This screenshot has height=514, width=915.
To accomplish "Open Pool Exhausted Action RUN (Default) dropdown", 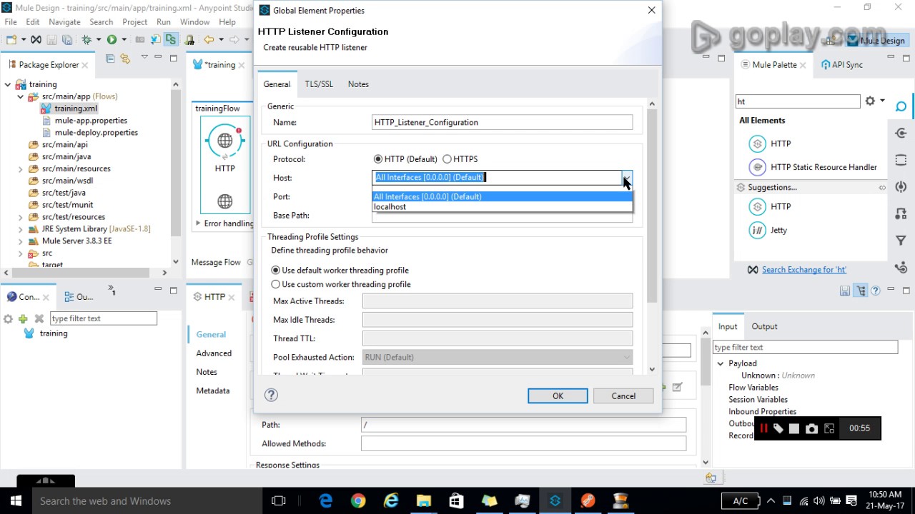I will [497, 357].
